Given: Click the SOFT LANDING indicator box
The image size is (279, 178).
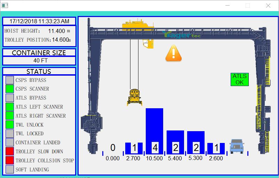Looking at the screenshot, I should point(10,169).
